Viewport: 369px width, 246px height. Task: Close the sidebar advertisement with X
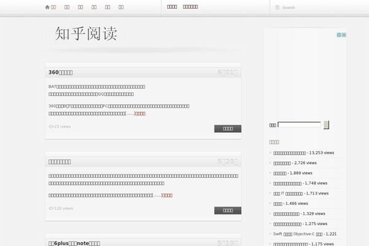344,35
